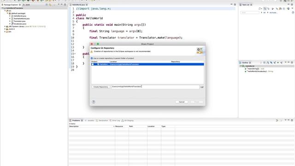Select helloWorld(Vocabulary) in the Outline
Screen dimensions: 295x166
click(x=257, y=71)
